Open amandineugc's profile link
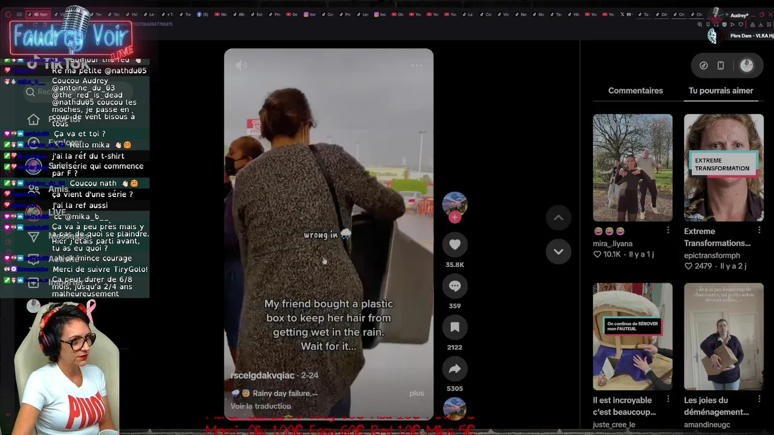The image size is (774, 435). click(x=707, y=425)
